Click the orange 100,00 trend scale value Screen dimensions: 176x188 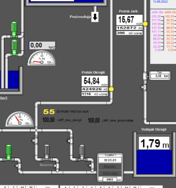pos(169,17)
